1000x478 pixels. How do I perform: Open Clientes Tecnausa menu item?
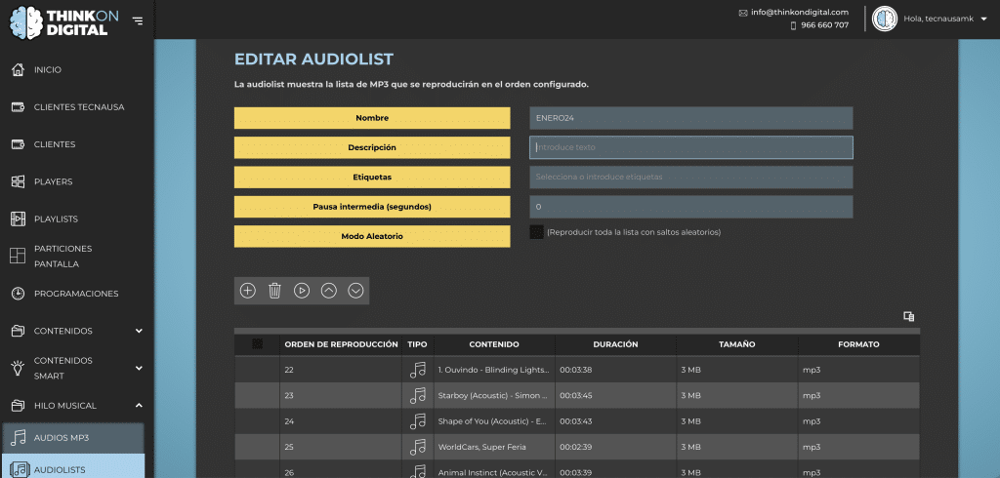point(79,107)
